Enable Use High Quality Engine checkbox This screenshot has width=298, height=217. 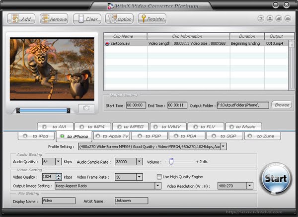[159, 177]
